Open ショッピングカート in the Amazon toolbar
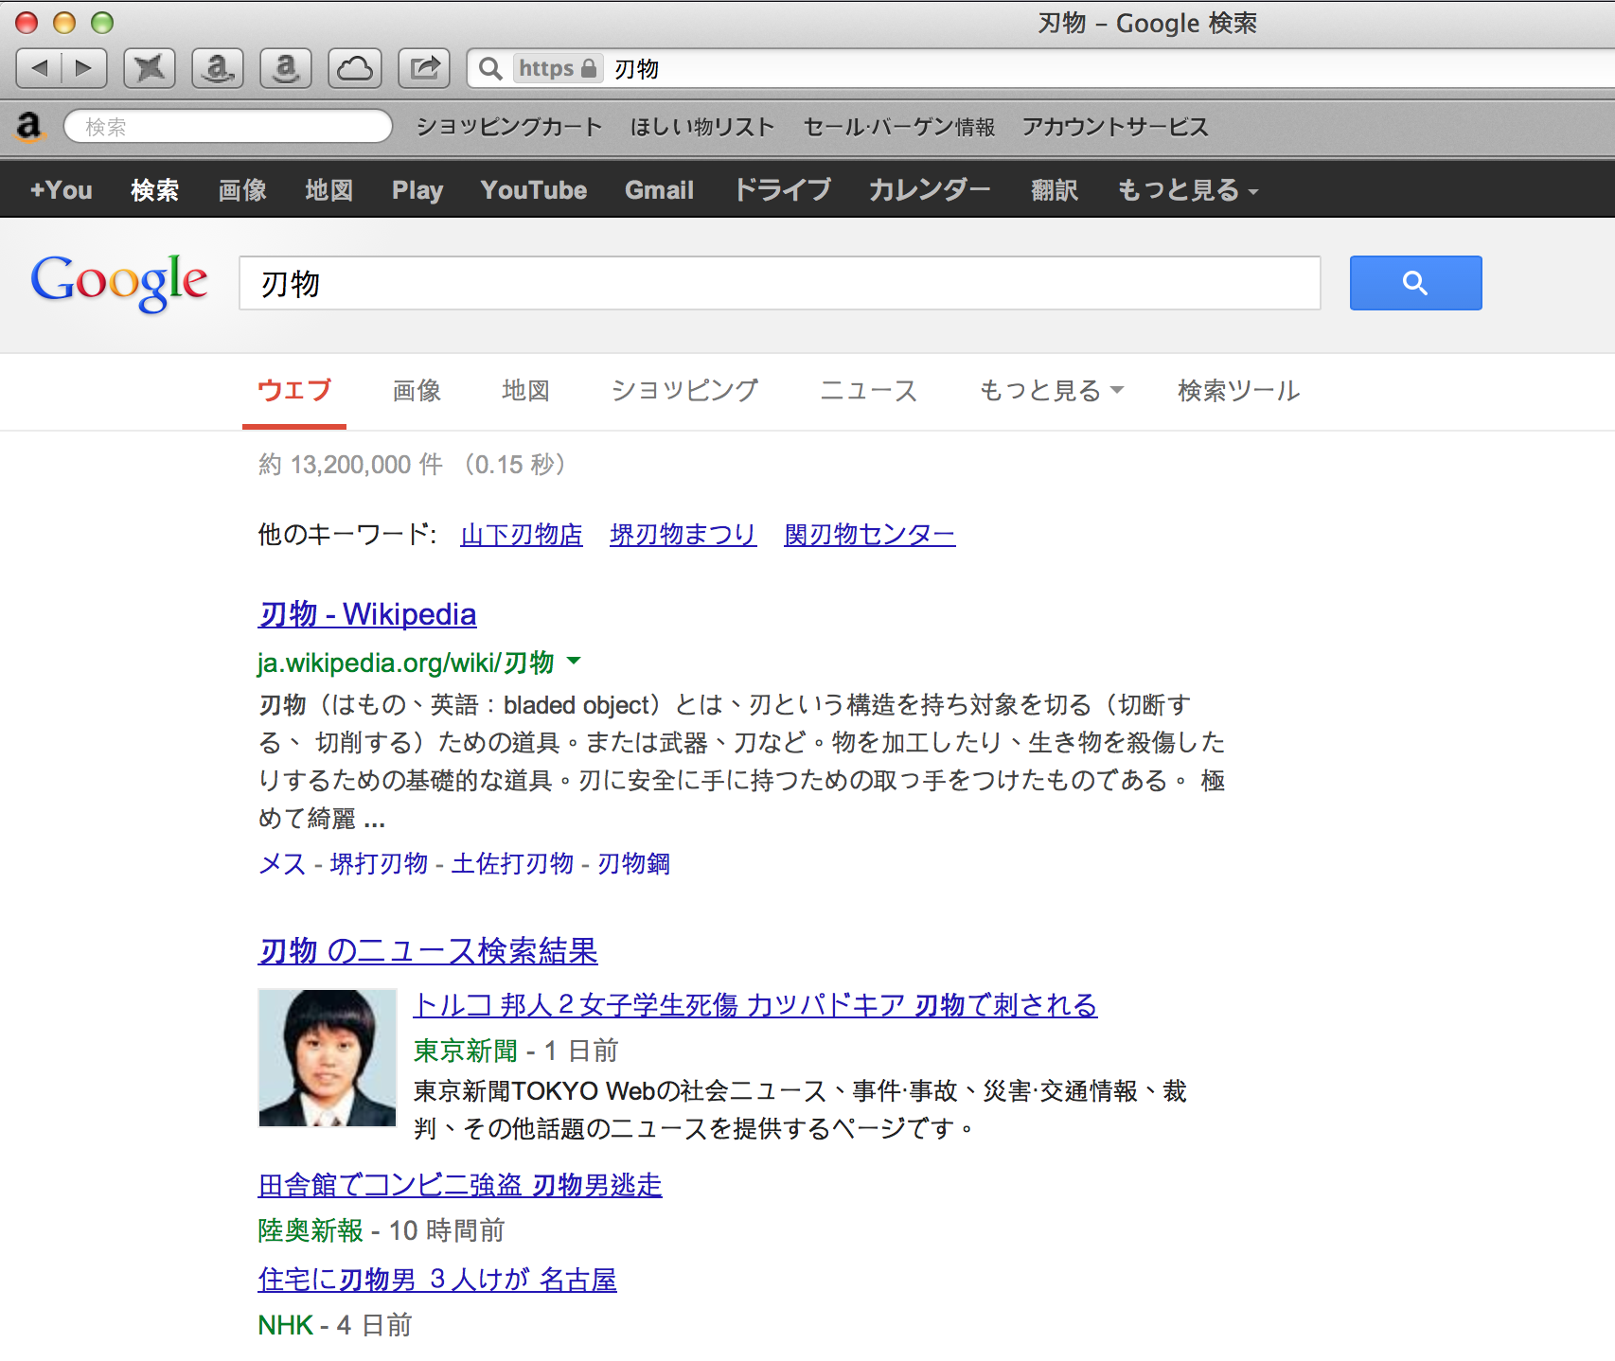The height and width of the screenshot is (1361, 1615). click(x=509, y=127)
